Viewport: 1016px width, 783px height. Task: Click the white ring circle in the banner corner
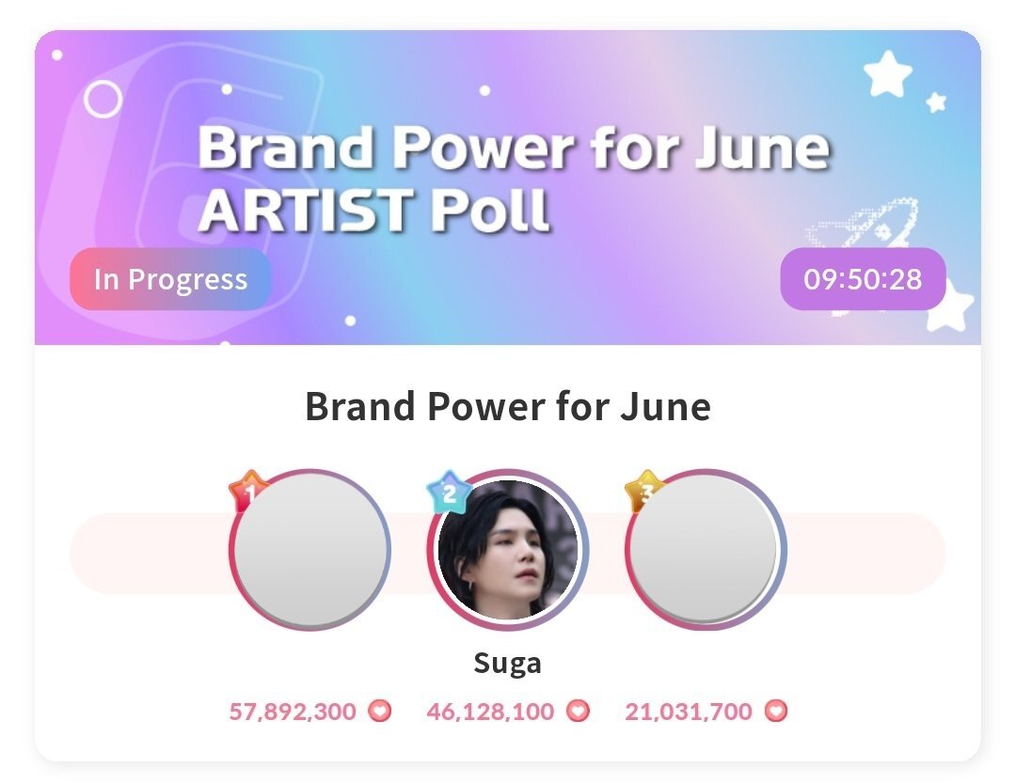point(103,99)
